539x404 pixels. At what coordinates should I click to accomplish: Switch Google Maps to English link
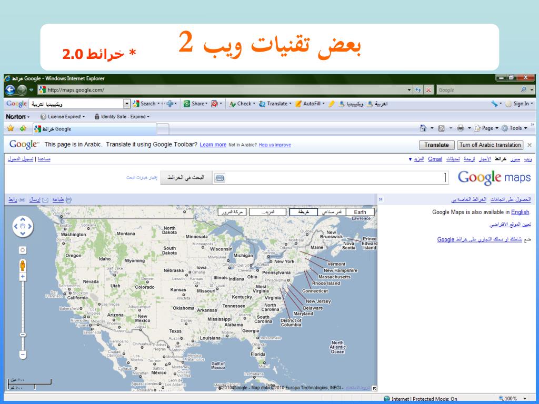pos(520,213)
